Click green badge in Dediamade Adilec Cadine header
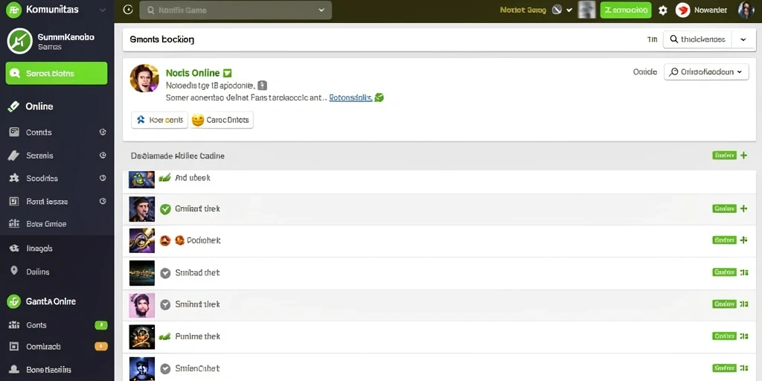 pyautogui.click(x=723, y=156)
